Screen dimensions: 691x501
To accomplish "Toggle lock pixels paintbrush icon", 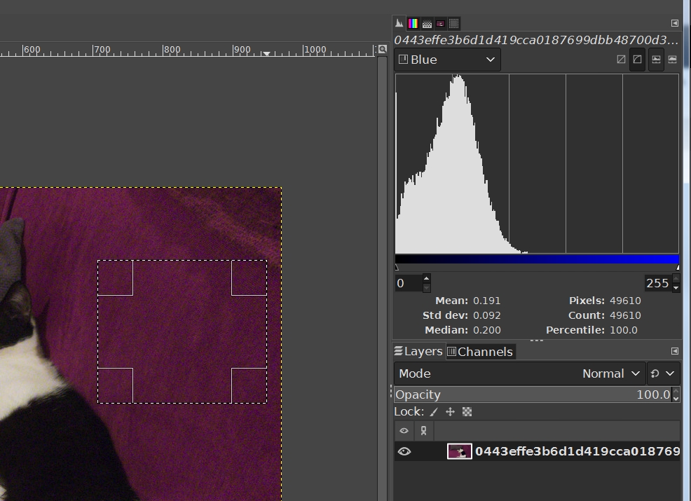I will [434, 412].
